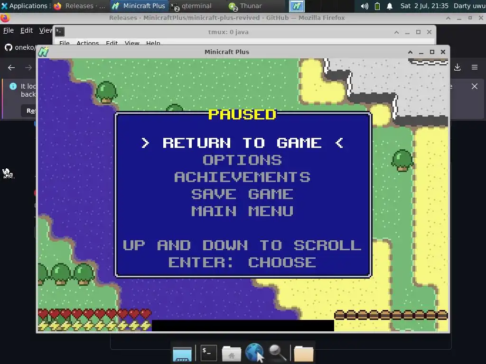Maximize the Minicraft Plus window

pyautogui.click(x=432, y=52)
